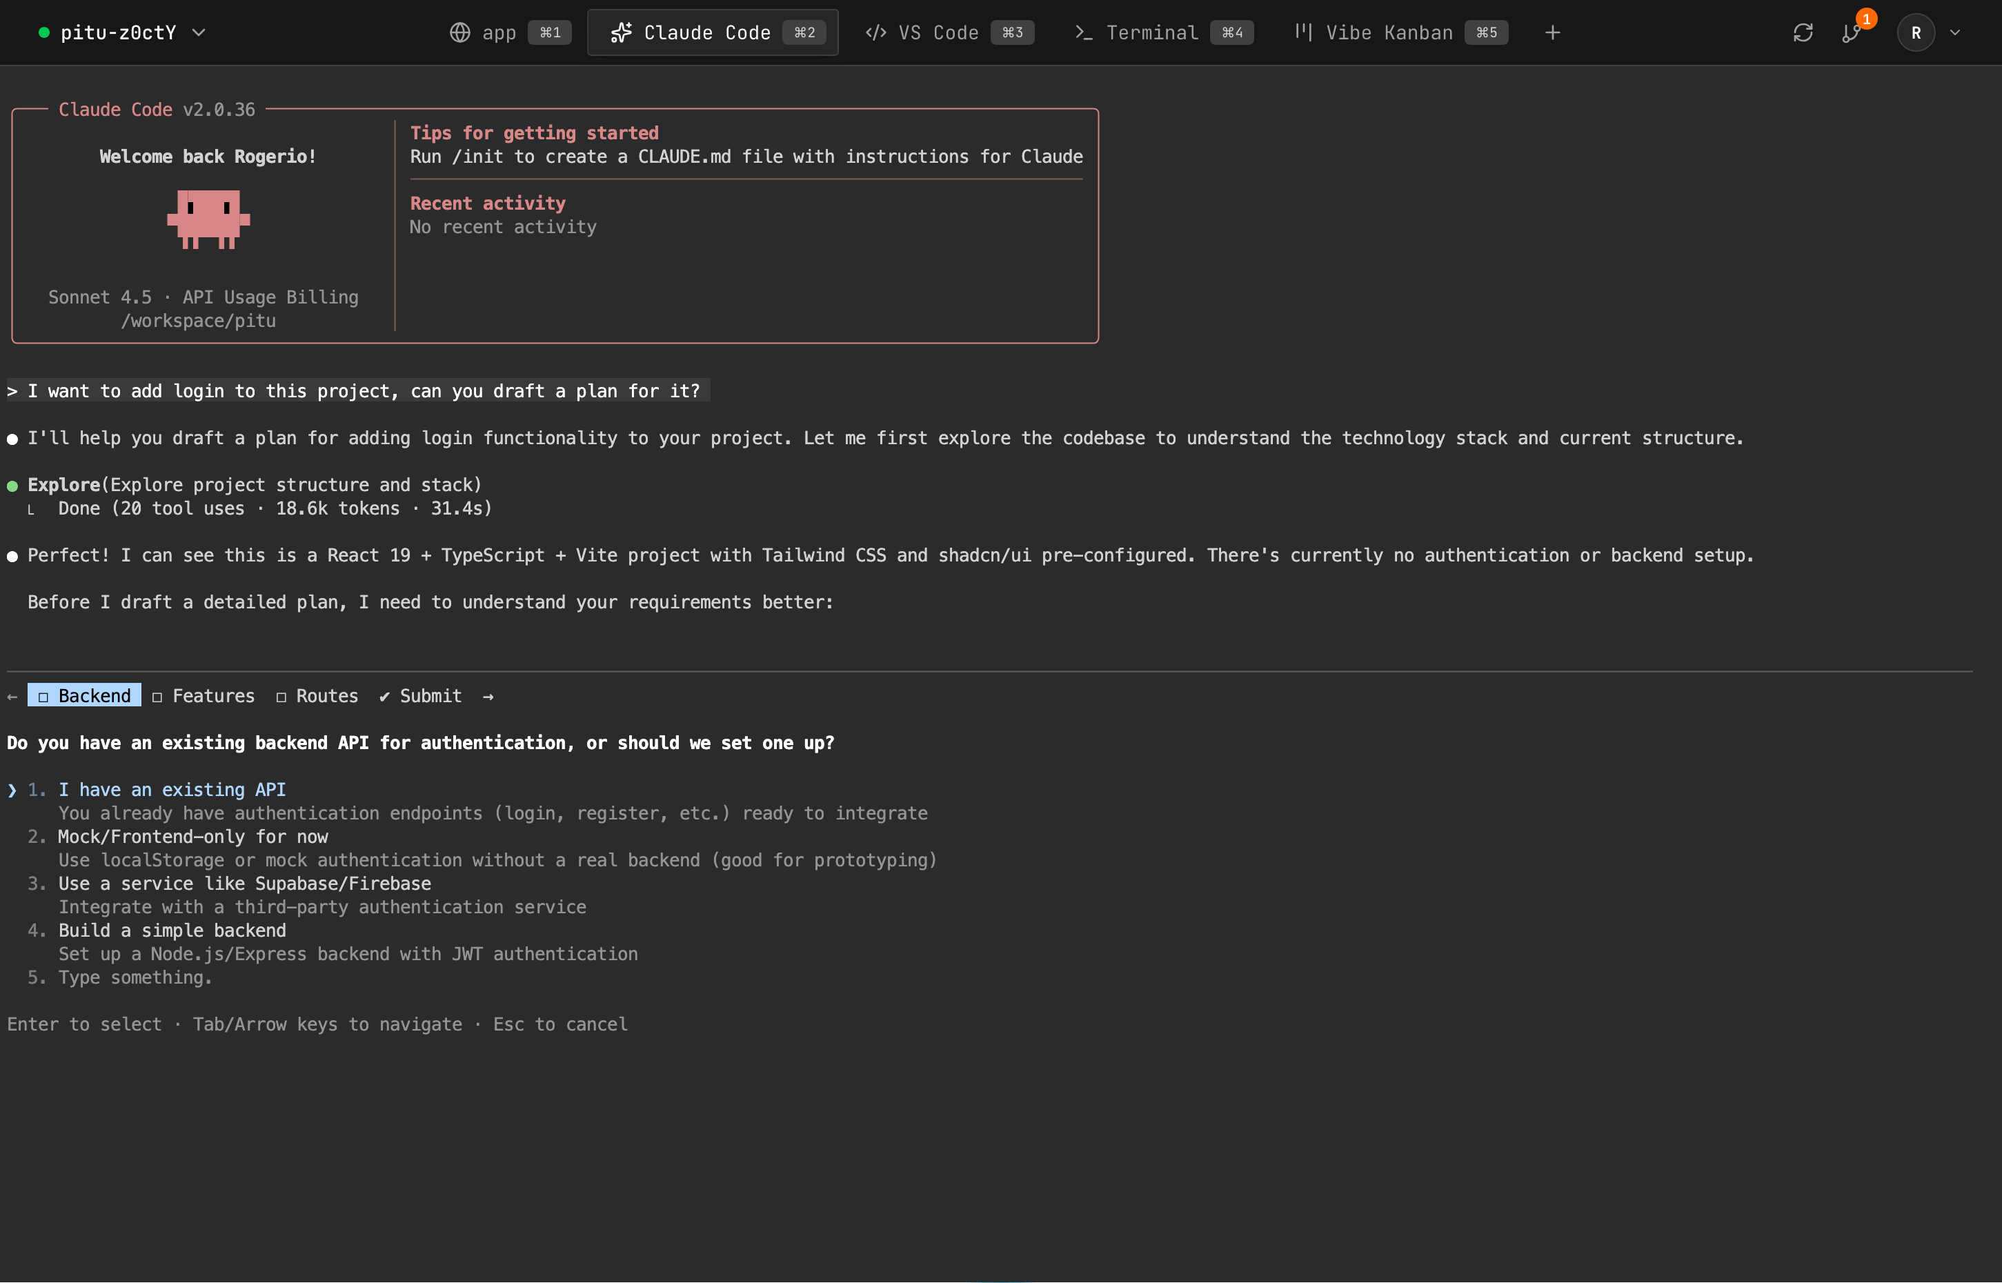This screenshot has height=1283, width=2002.
Task: Open the app preview globe icon
Action: point(460,32)
